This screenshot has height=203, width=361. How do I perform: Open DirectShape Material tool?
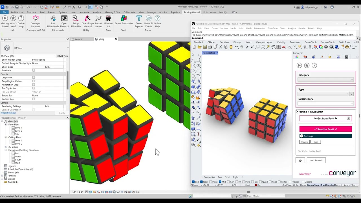click(88, 21)
